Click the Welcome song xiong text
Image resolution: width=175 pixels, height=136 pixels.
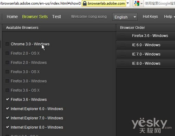(89, 16)
